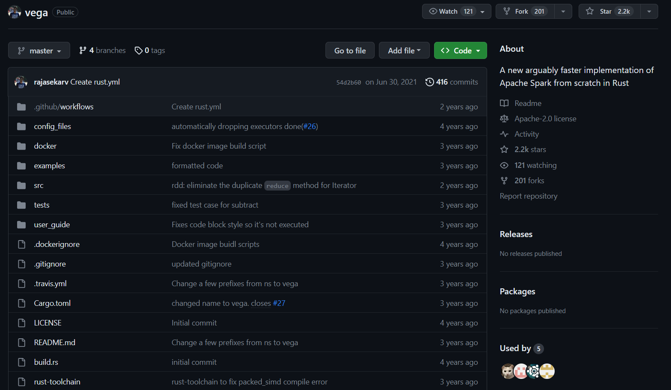This screenshot has width=671, height=390.
Task: Click the first Used by avatar thumbnail
Action: pyautogui.click(x=508, y=371)
